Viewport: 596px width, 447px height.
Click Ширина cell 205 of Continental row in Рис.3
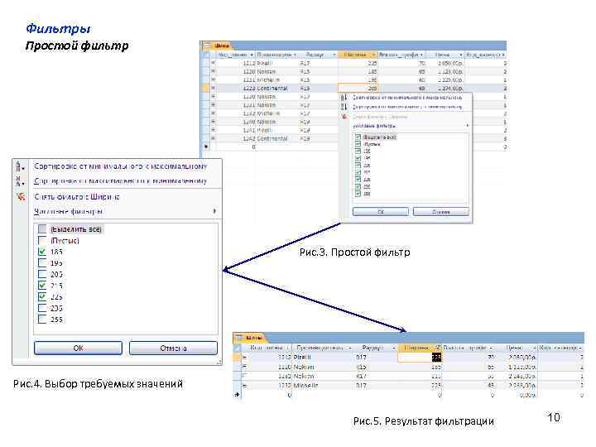tap(358, 89)
